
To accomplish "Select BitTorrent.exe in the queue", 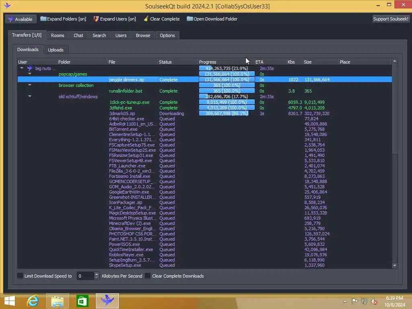I will [x=123, y=129].
